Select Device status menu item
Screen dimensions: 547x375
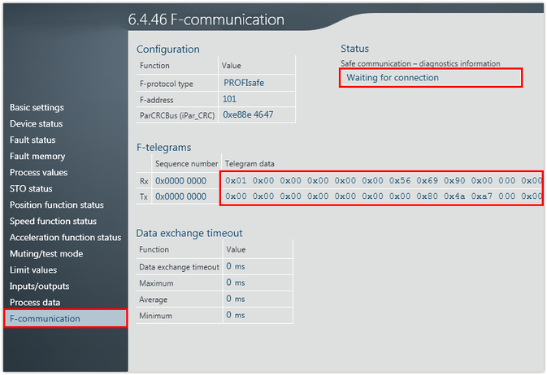pos(36,123)
